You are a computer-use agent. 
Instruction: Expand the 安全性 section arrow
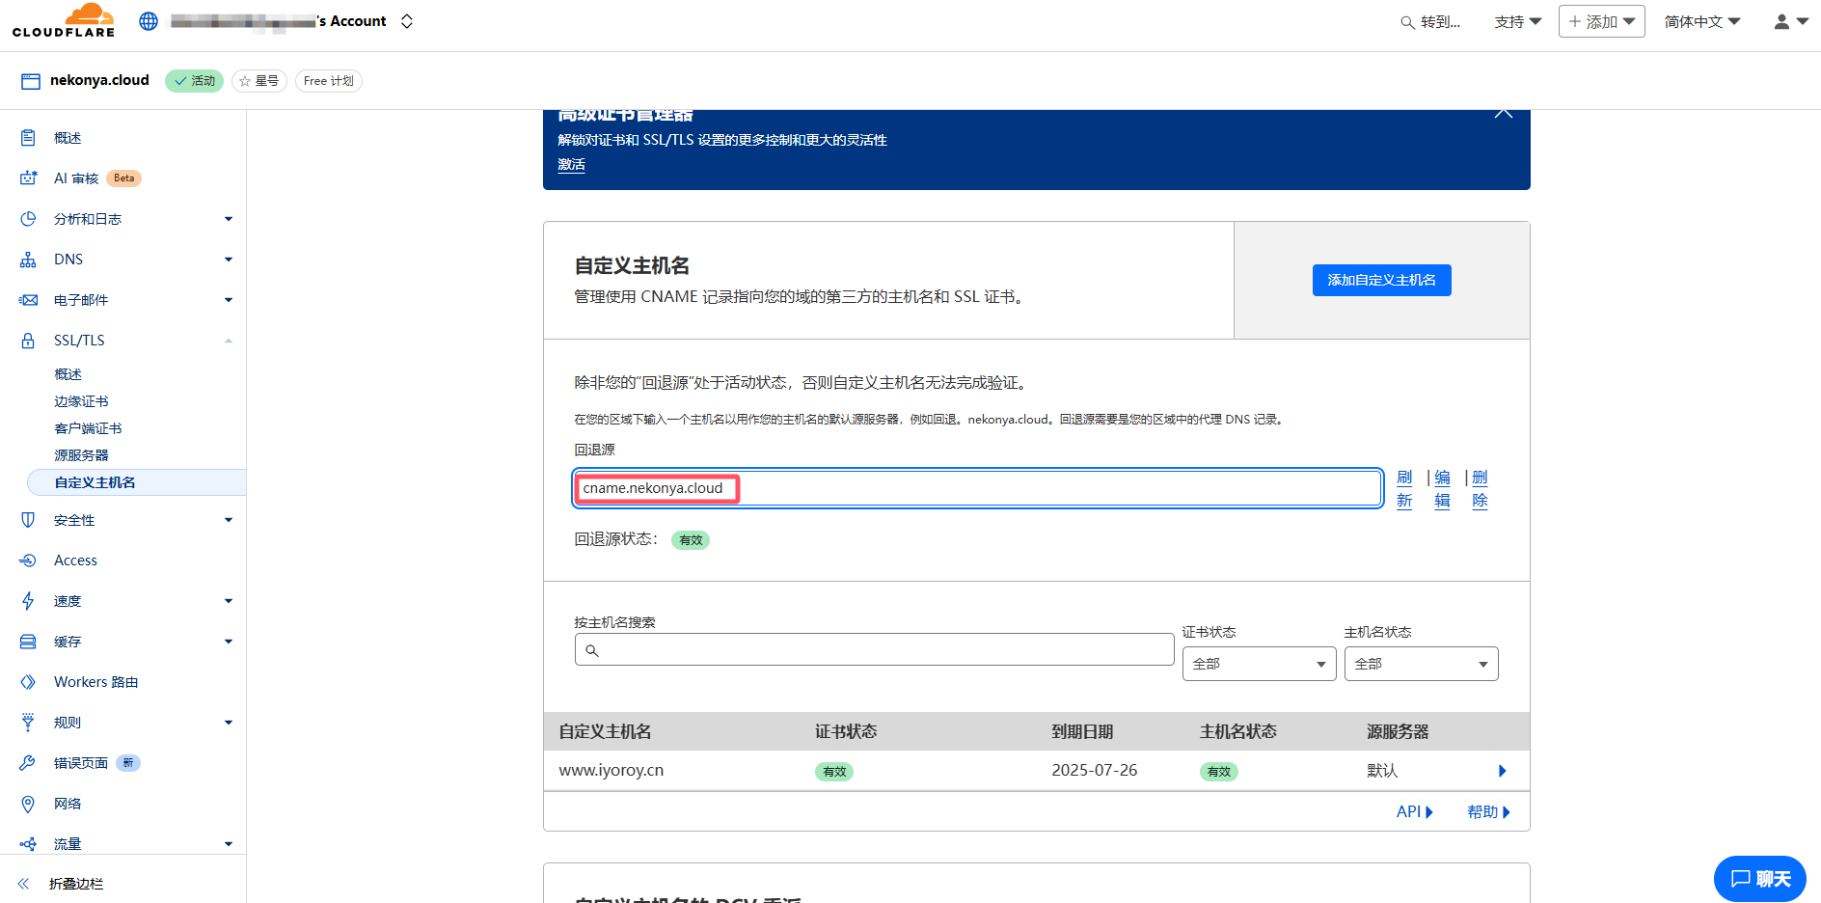[x=229, y=520]
